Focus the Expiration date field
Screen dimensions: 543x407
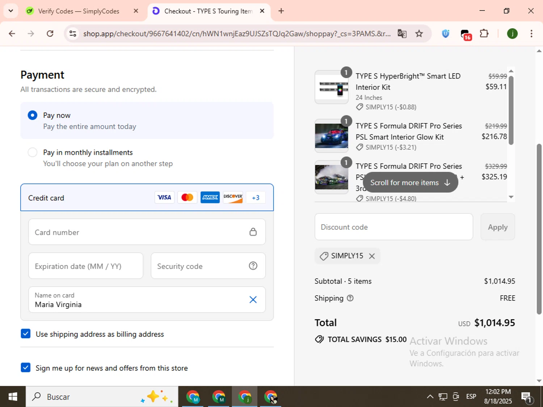86,266
